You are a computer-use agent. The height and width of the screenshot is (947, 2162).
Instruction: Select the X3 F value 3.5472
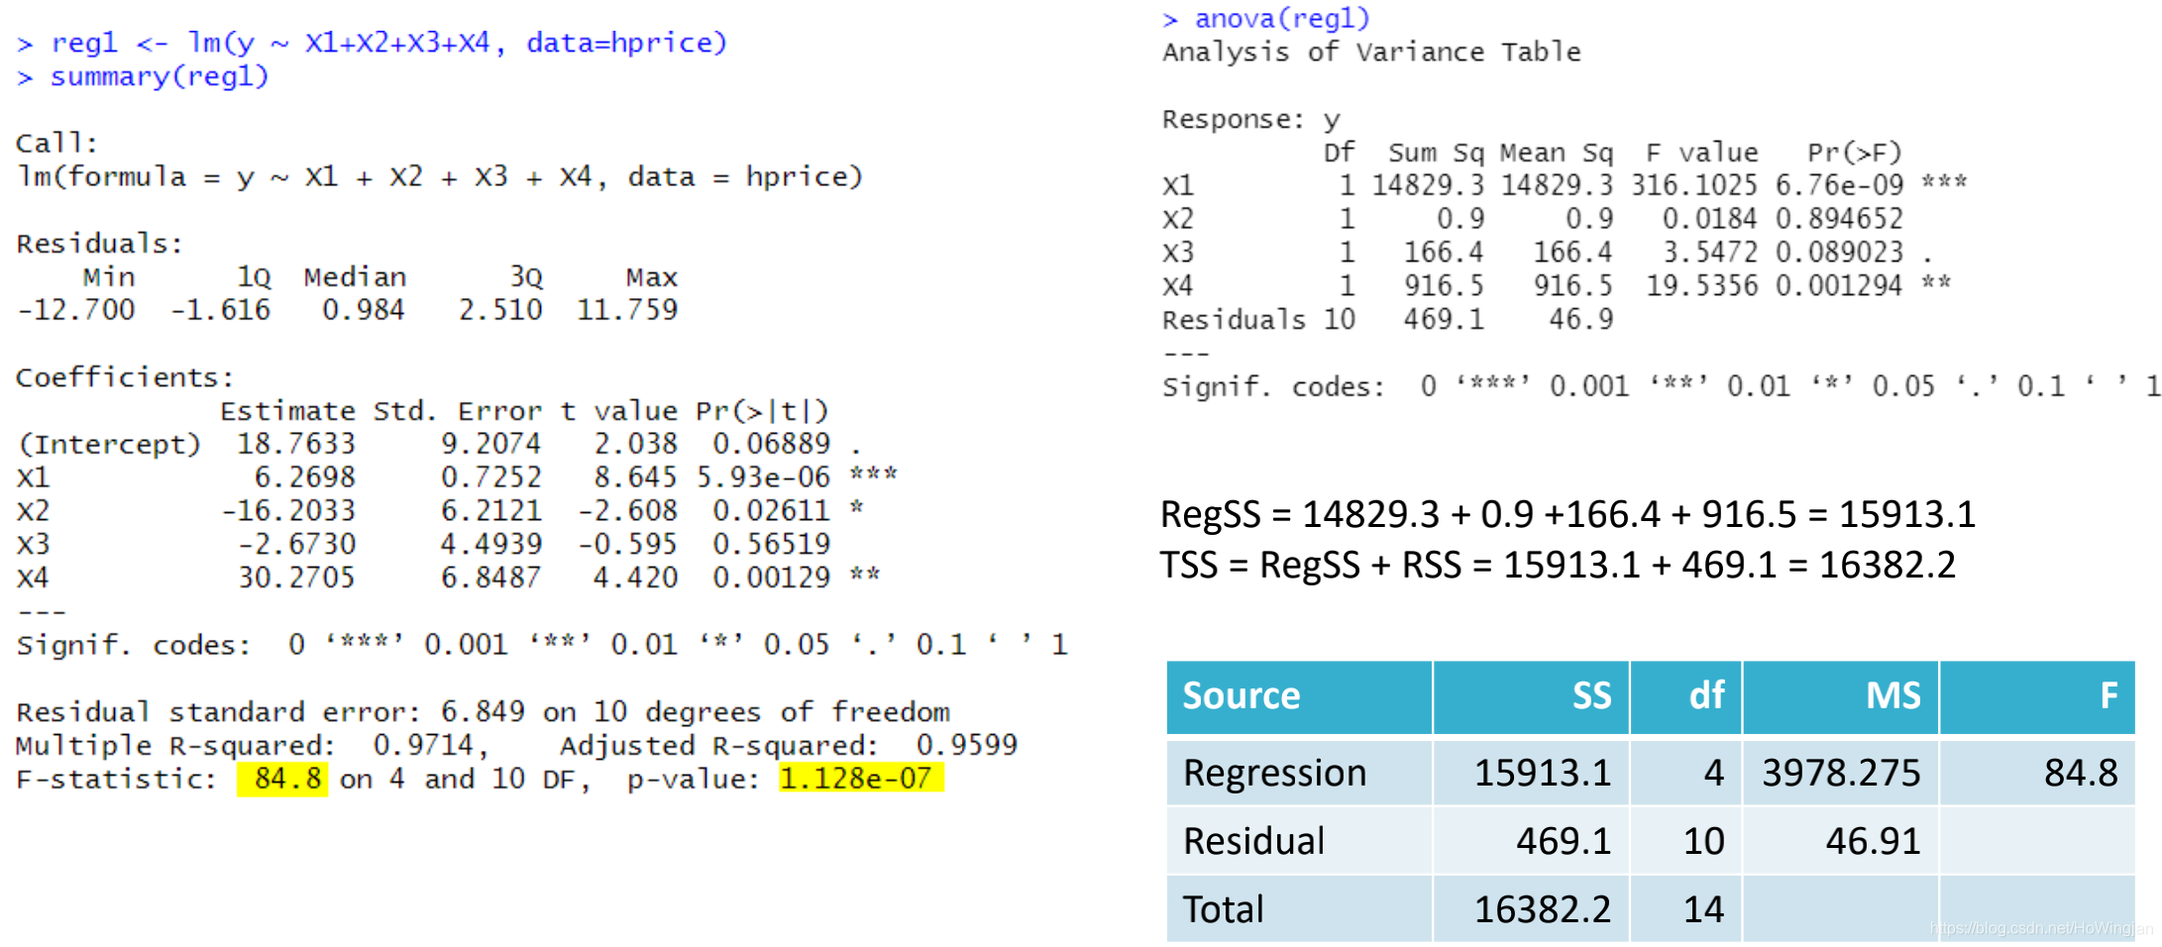click(x=1710, y=252)
